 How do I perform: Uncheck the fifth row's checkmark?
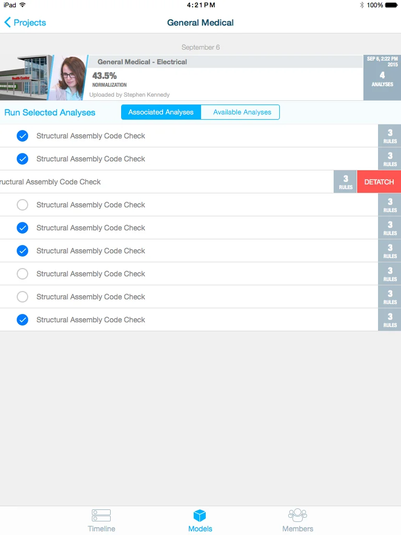click(x=22, y=228)
